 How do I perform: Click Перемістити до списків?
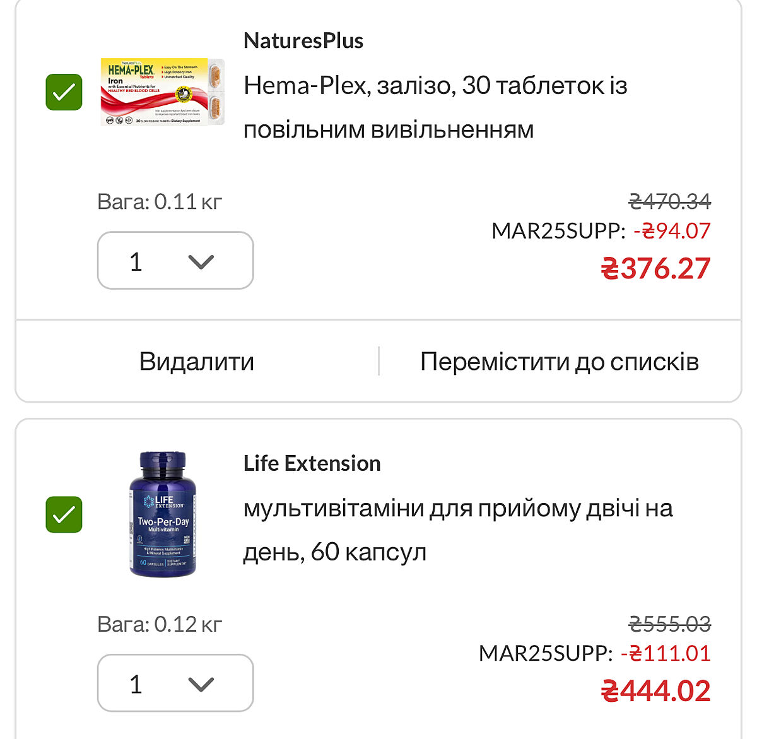(x=559, y=362)
